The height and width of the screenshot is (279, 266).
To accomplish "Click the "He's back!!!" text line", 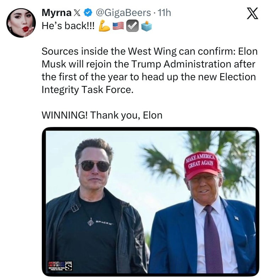I will point(68,26).
